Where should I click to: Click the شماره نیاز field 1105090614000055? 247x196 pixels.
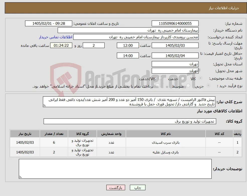click(175, 24)
